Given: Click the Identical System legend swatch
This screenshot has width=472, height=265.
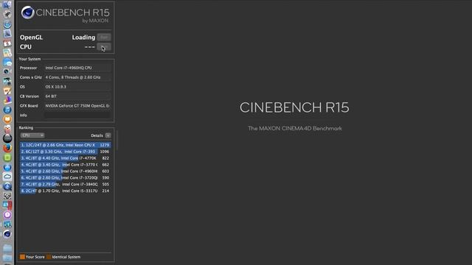Looking at the screenshot, I should (x=49, y=257).
